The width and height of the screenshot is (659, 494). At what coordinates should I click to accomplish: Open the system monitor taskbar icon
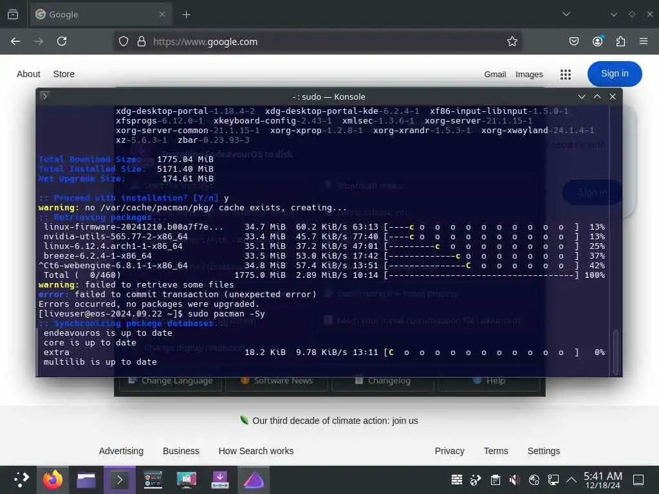click(x=153, y=480)
